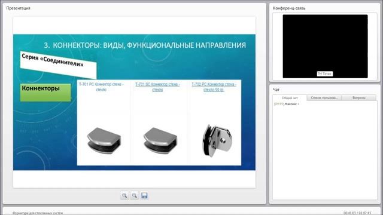Screen dimensions: 383x215
Task: Click the Чат panel title
Action: point(276,90)
